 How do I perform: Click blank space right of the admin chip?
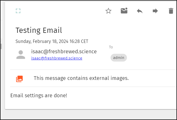151,58
